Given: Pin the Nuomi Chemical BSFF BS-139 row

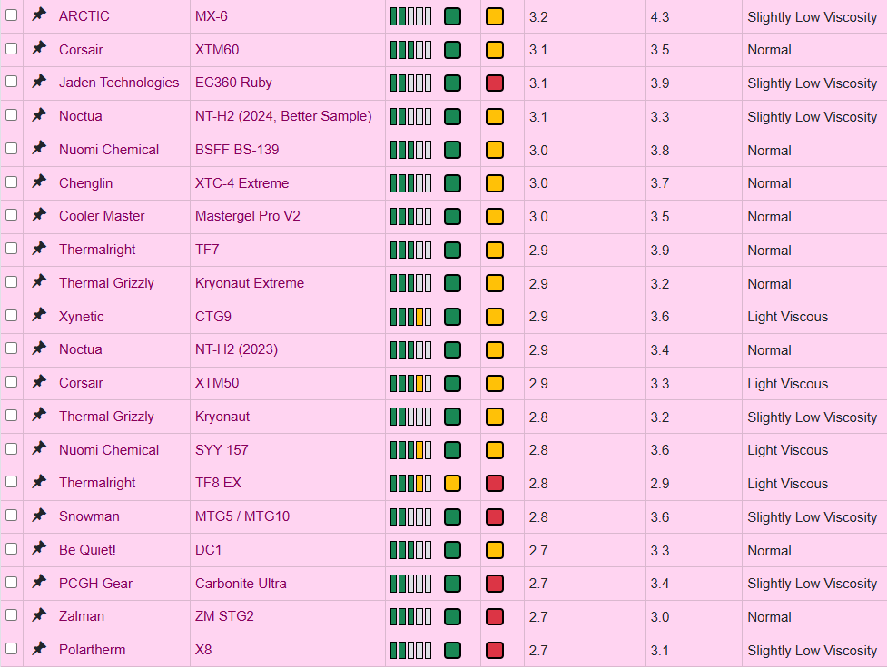Looking at the screenshot, I should coord(38,148).
